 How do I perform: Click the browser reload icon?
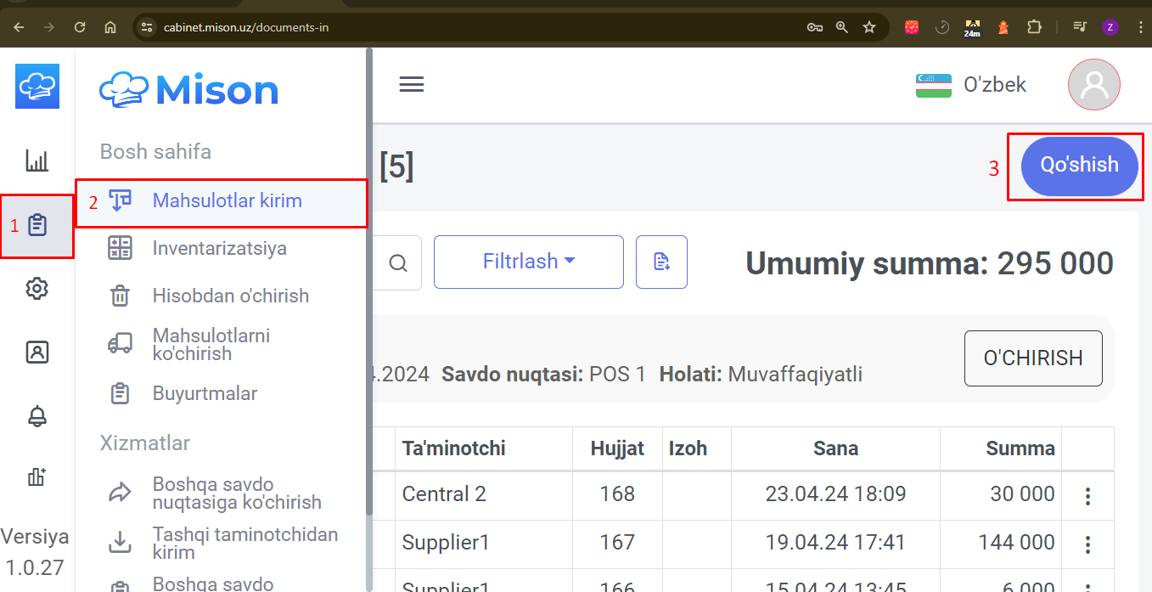[x=80, y=27]
